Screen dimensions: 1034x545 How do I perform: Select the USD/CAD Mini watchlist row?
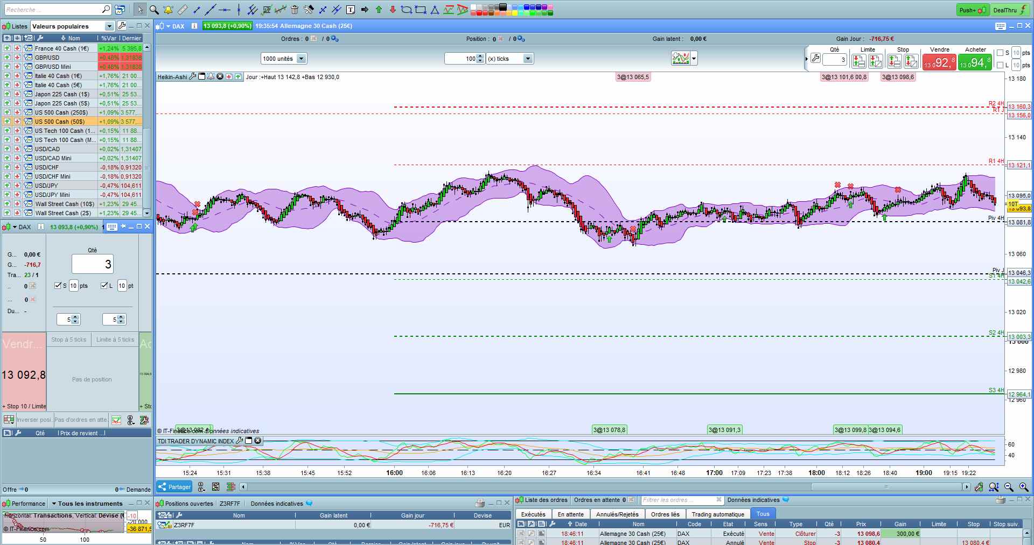(x=72, y=158)
